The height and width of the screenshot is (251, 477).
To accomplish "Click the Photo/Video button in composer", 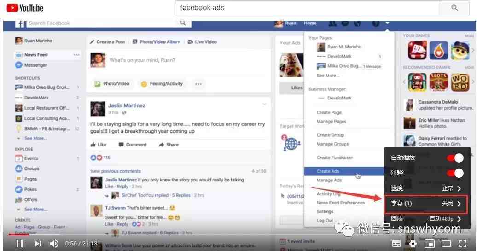I will click(x=111, y=84).
